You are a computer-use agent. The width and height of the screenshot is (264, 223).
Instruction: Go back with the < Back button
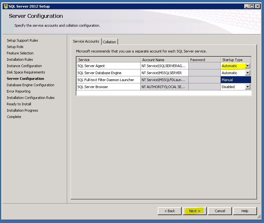(170, 211)
